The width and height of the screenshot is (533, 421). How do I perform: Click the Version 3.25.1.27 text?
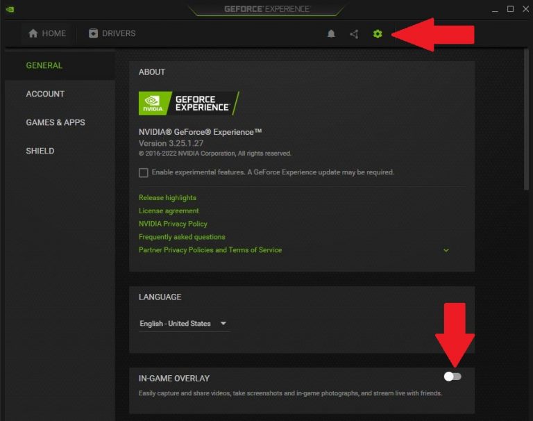coord(171,143)
